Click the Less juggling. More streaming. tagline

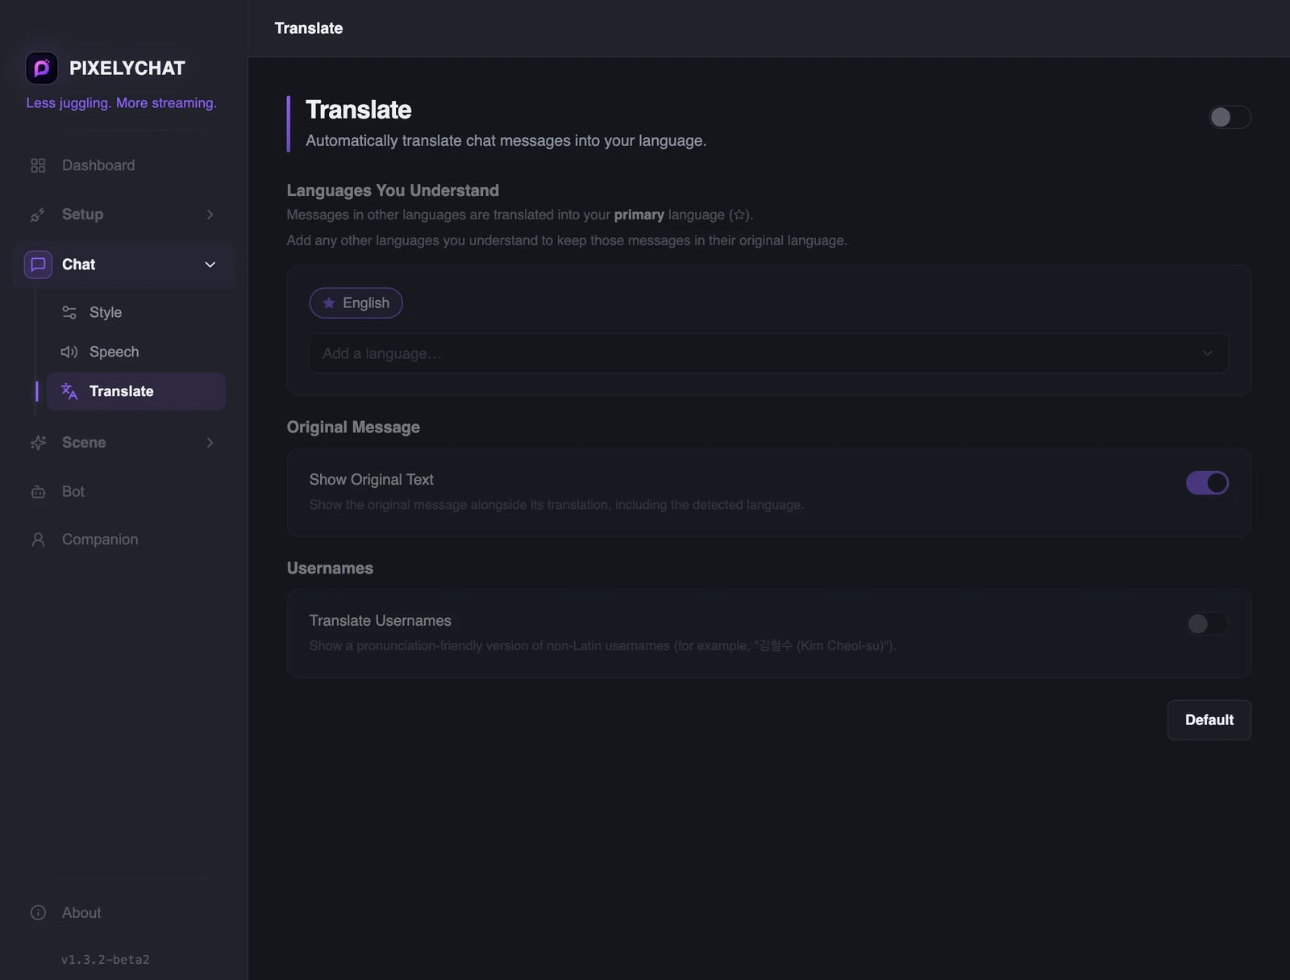pos(121,103)
